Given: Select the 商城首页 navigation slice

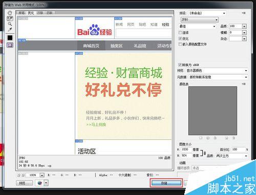Looking at the screenshot, I should click(91, 46).
